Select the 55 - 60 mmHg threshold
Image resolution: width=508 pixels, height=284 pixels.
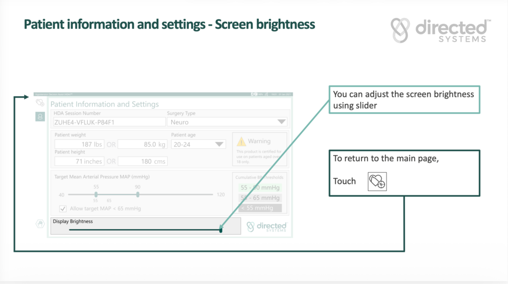[x=260, y=187]
